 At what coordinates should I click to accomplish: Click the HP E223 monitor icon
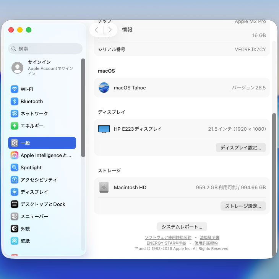coord(104,129)
